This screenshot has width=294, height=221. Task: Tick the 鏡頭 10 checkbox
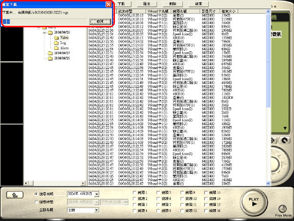click(x=182, y=198)
